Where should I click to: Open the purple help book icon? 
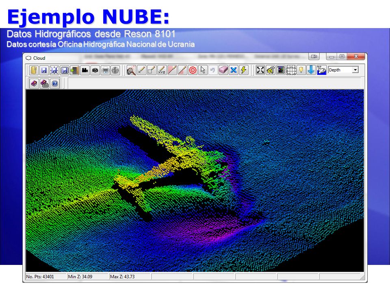click(x=34, y=83)
